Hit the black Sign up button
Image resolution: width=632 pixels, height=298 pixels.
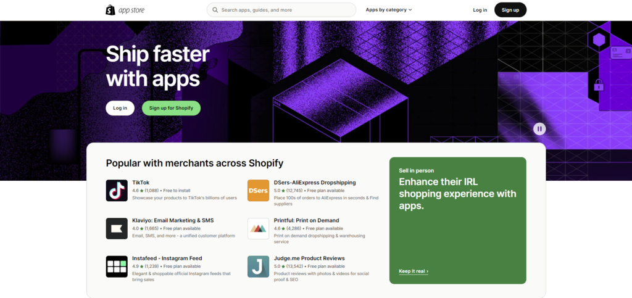pyautogui.click(x=510, y=10)
